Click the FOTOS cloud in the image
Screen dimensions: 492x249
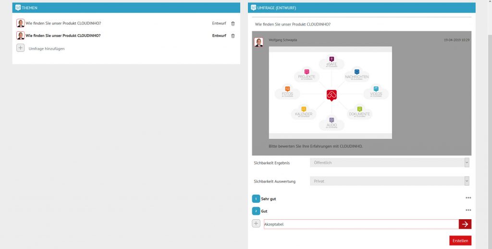click(x=287, y=93)
